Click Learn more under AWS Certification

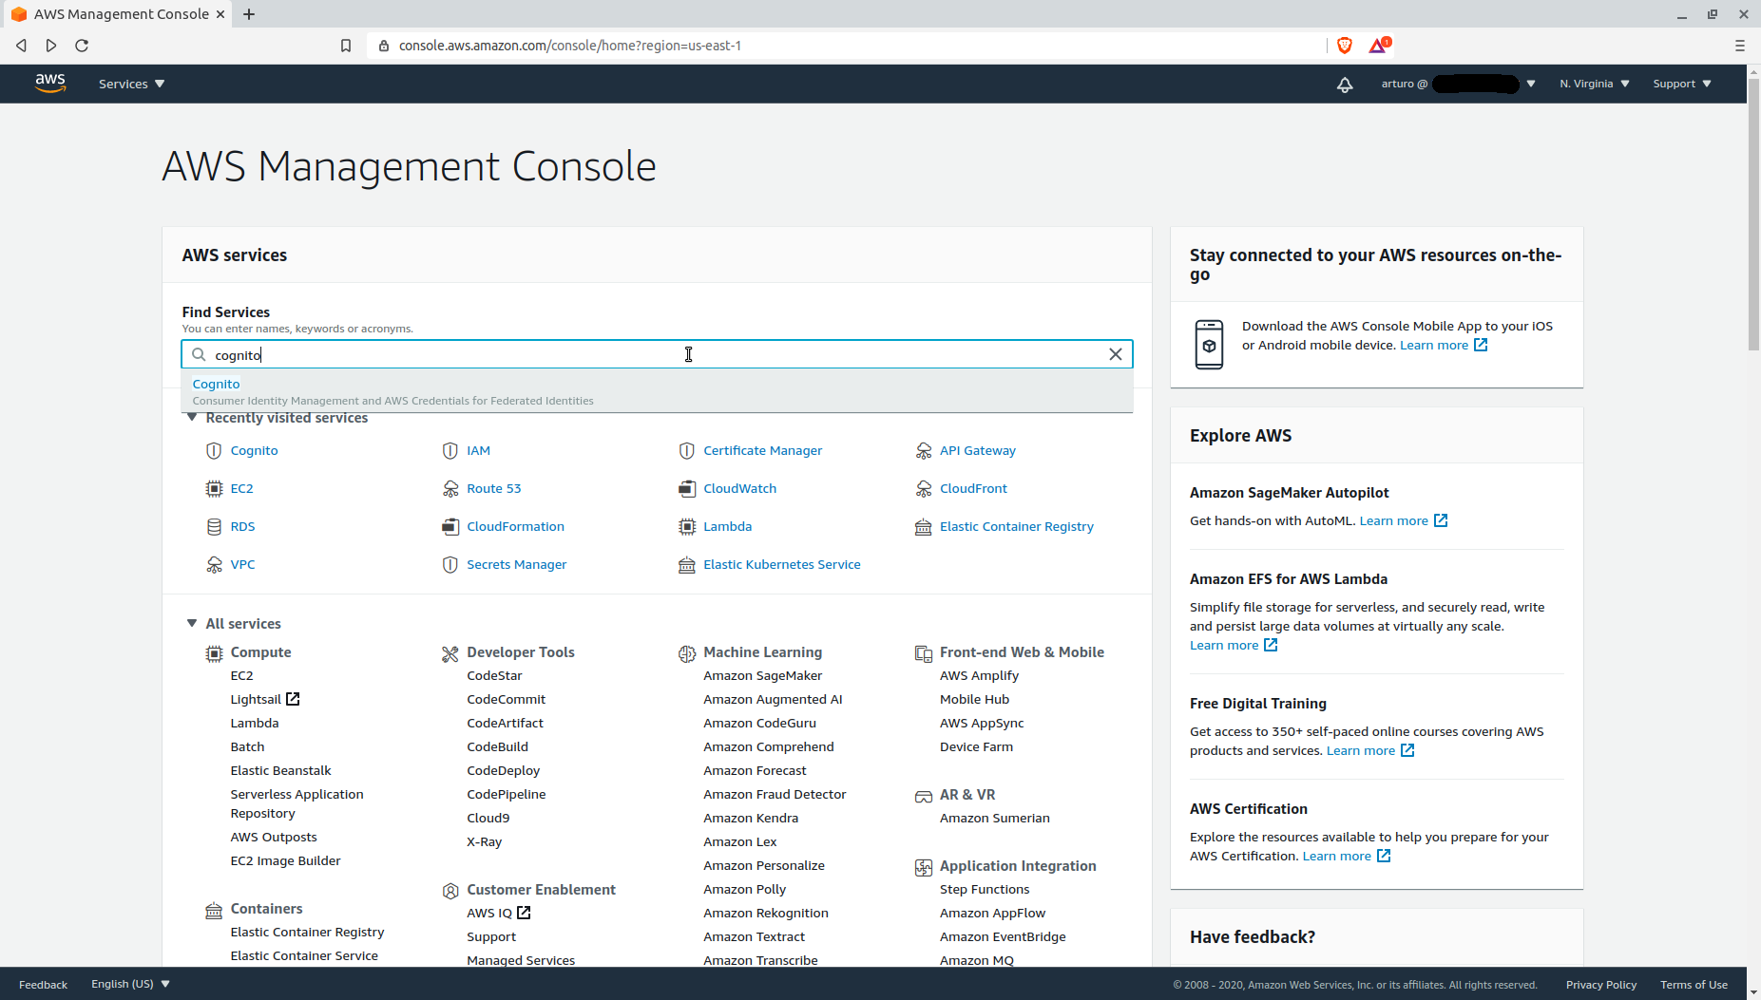pos(1347,856)
